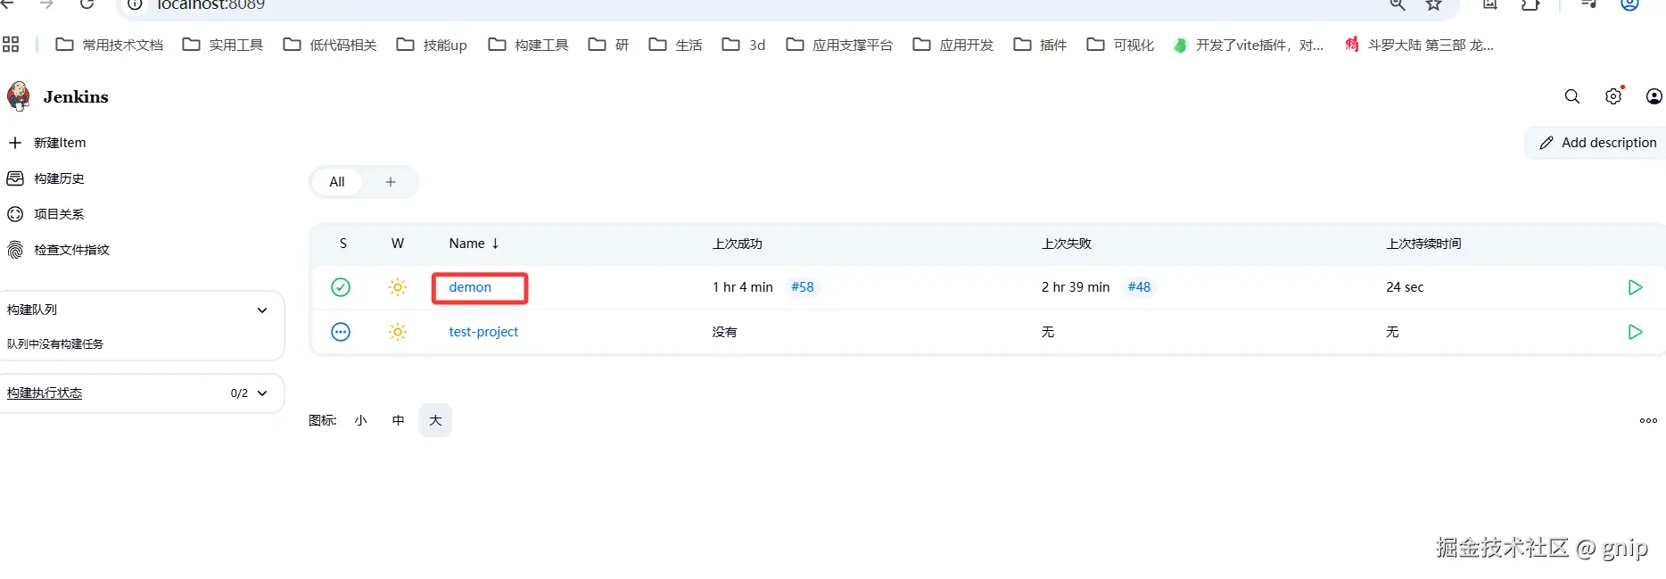Set icon size to 中 medium

pyautogui.click(x=398, y=420)
